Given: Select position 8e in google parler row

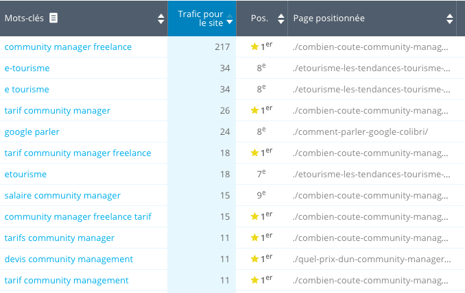Looking at the screenshot, I should click(x=261, y=131).
